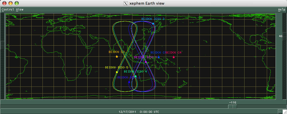Click the X11 icon in the title bar
This screenshot has height=114, width=287.
(126, 3)
